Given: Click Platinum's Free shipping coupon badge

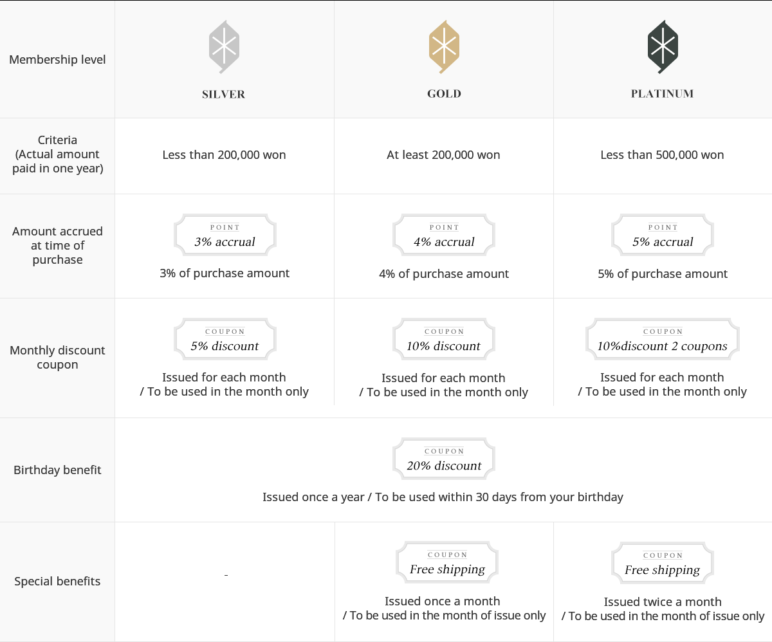Looking at the screenshot, I should click(663, 564).
